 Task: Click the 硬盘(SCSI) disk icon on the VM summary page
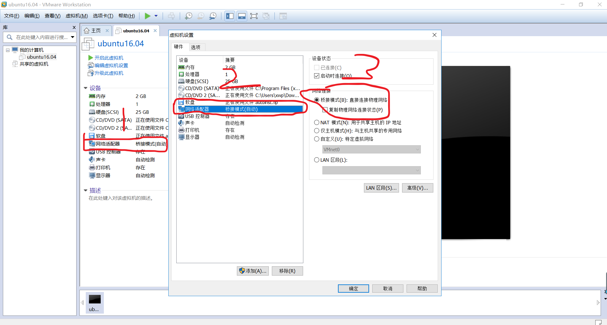92,112
